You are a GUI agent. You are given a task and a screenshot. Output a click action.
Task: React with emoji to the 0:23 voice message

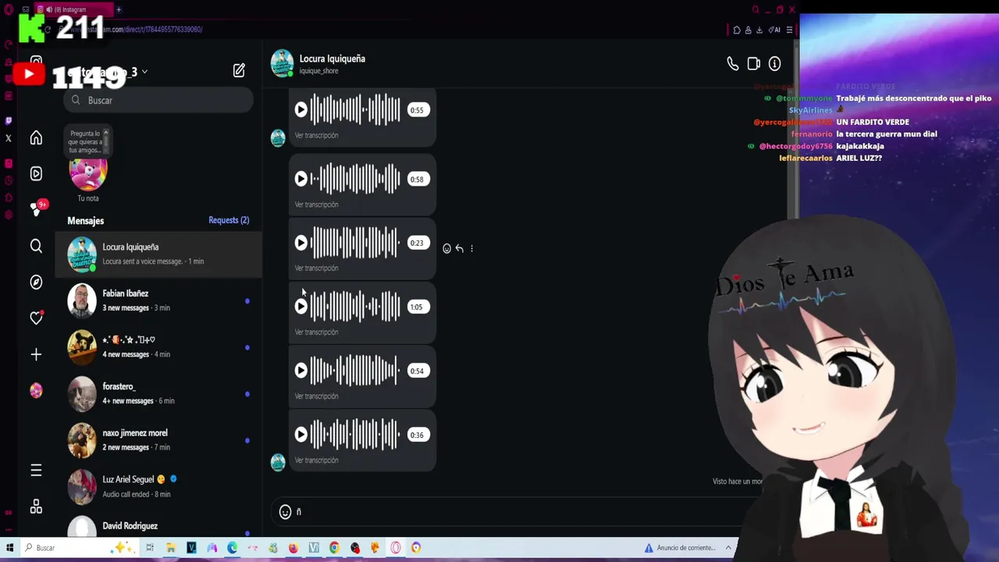[x=446, y=248]
